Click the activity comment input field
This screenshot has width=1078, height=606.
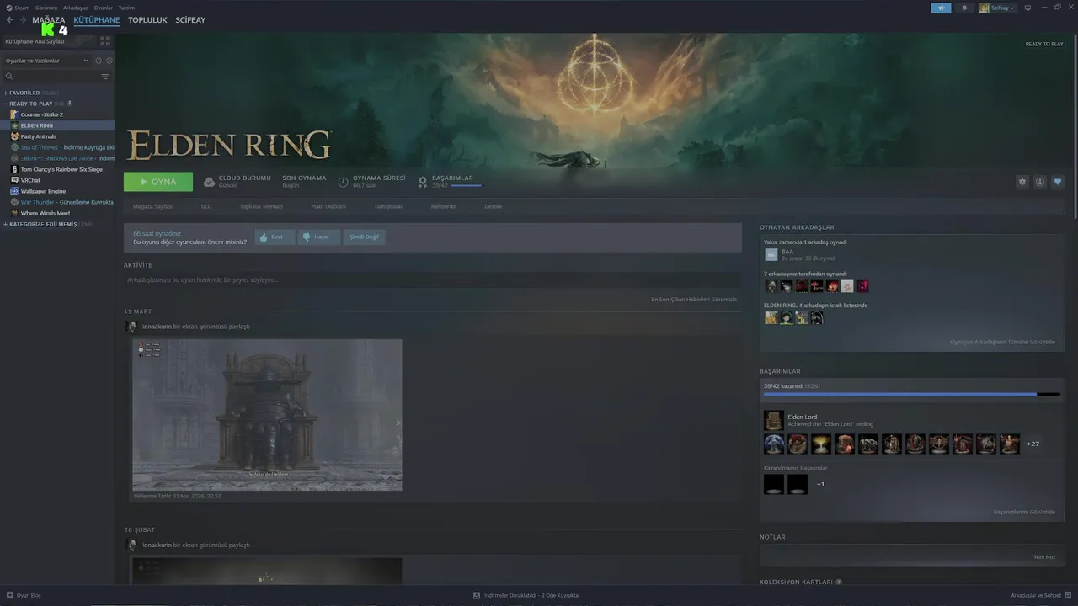click(432, 279)
